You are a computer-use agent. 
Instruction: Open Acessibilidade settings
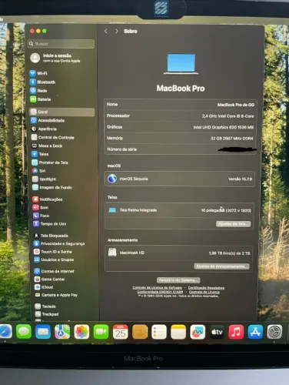[48, 120]
